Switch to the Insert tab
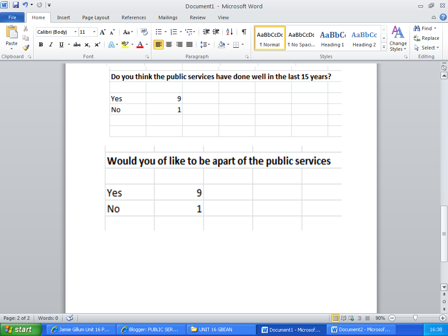Viewport: 448px width, 336px height. click(x=63, y=17)
